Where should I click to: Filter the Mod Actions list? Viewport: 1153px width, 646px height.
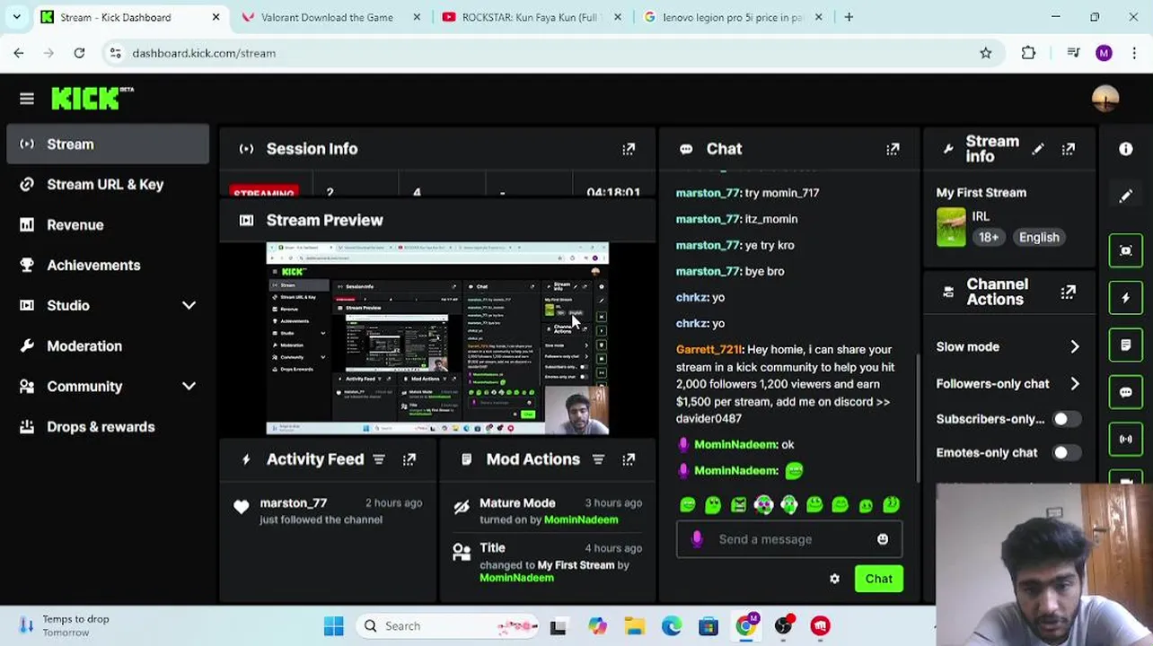pos(598,459)
